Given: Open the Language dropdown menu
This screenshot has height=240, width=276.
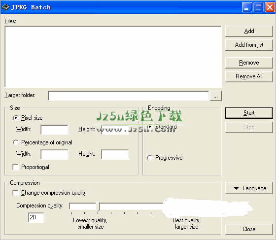Looking at the screenshot, I should click(249, 188).
